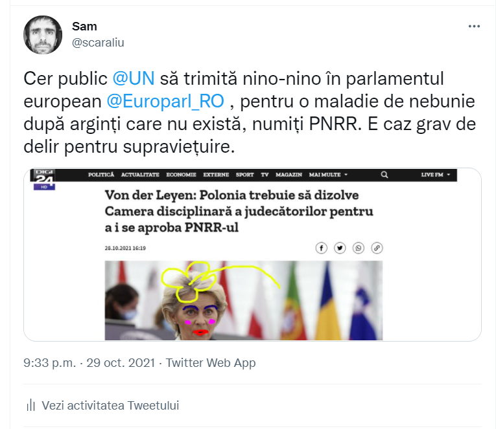This screenshot has height=429, width=496.
Task: Click the Digi24 HD logo
Action: click(x=44, y=180)
